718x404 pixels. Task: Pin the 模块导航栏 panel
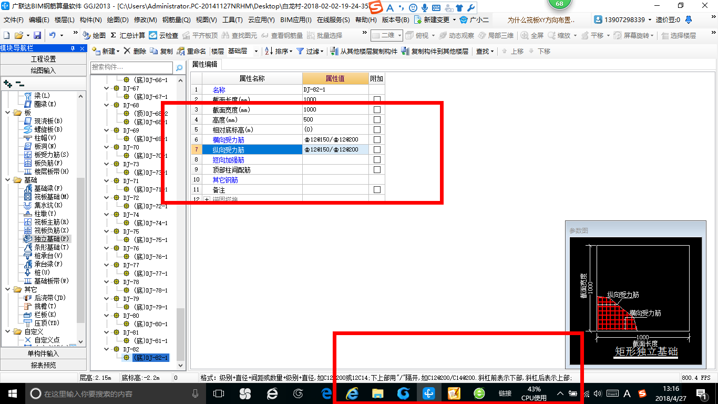pyautogui.click(x=73, y=48)
